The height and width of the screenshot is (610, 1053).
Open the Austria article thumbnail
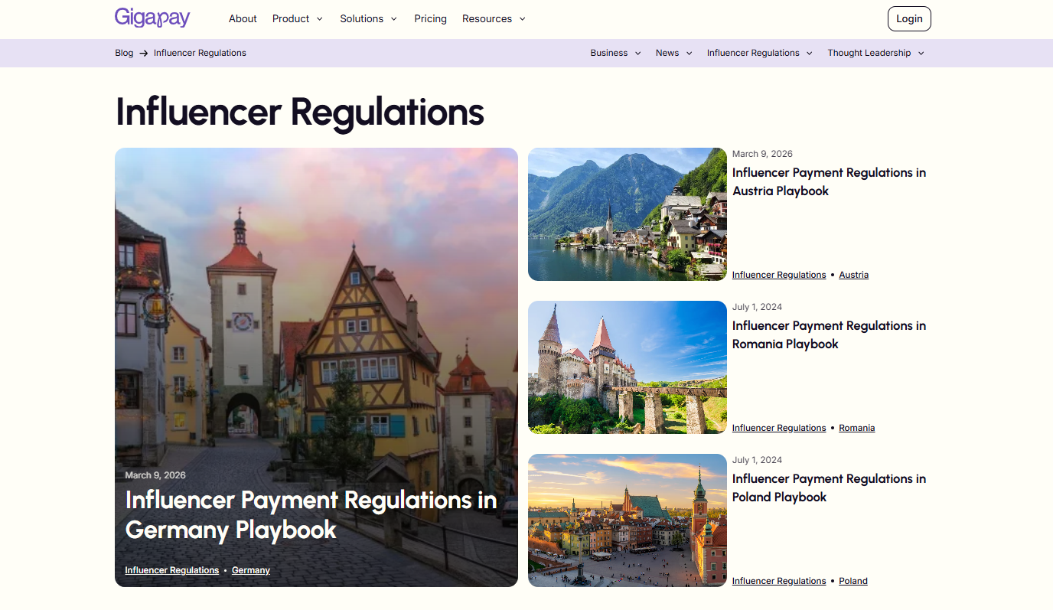pyautogui.click(x=628, y=214)
